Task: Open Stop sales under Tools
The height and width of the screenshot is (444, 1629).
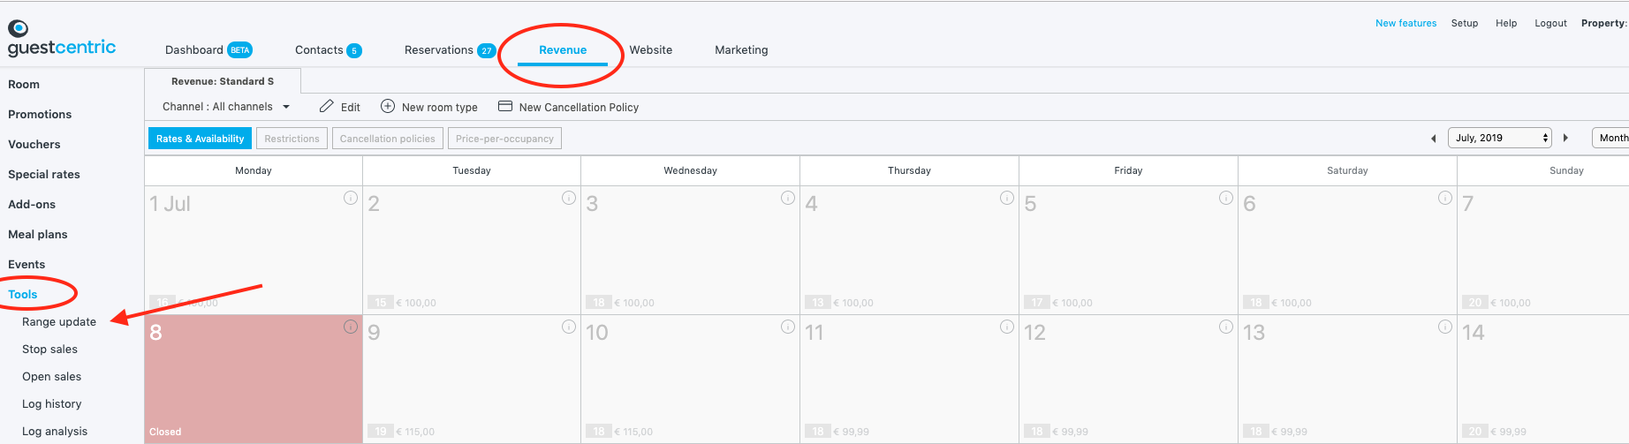Action: (x=49, y=350)
